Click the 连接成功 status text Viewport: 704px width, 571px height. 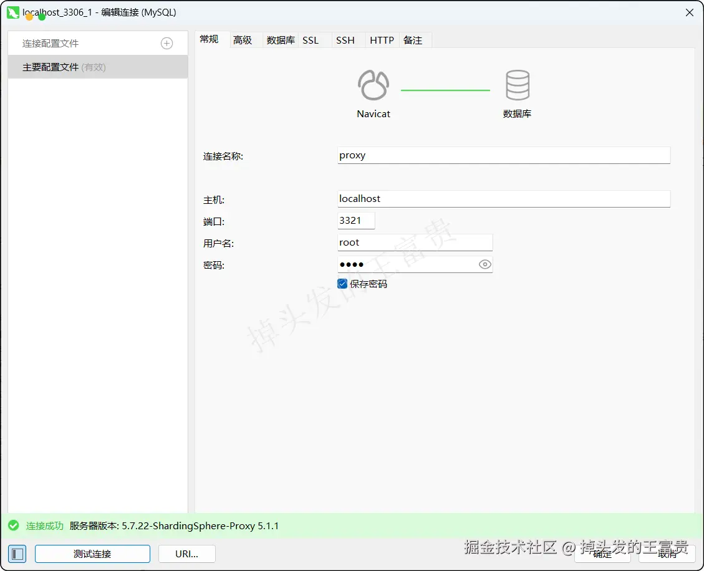tap(44, 525)
